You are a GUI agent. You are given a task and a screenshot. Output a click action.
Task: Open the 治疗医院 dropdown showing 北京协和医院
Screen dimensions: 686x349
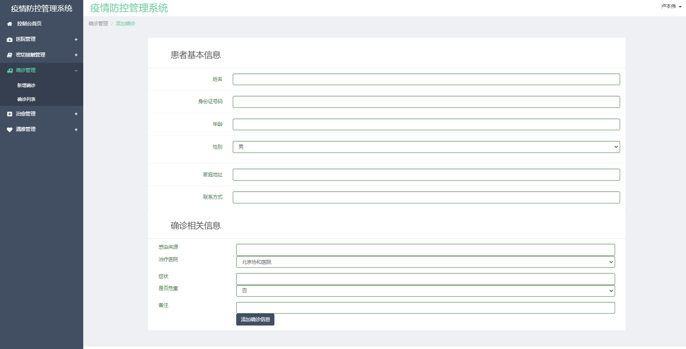click(425, 262)
